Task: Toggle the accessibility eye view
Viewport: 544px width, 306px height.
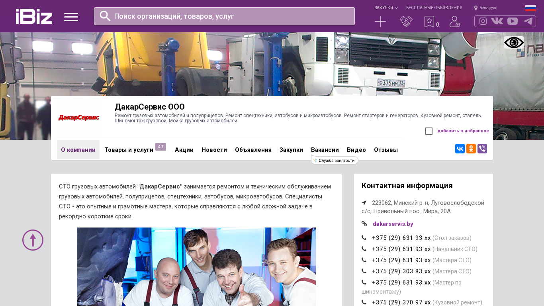Action: tap(514, 43)
